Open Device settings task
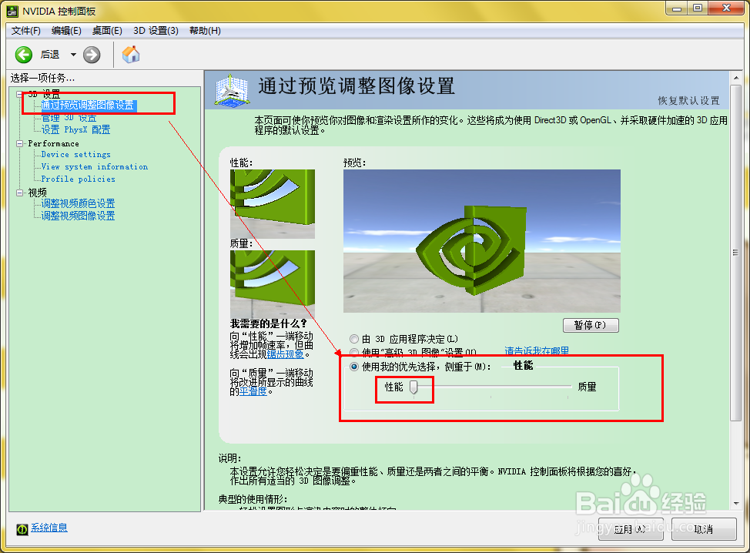 click(x=75, y=155)
